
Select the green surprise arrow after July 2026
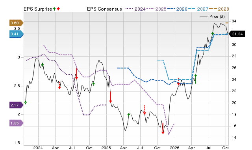point(213,34)
